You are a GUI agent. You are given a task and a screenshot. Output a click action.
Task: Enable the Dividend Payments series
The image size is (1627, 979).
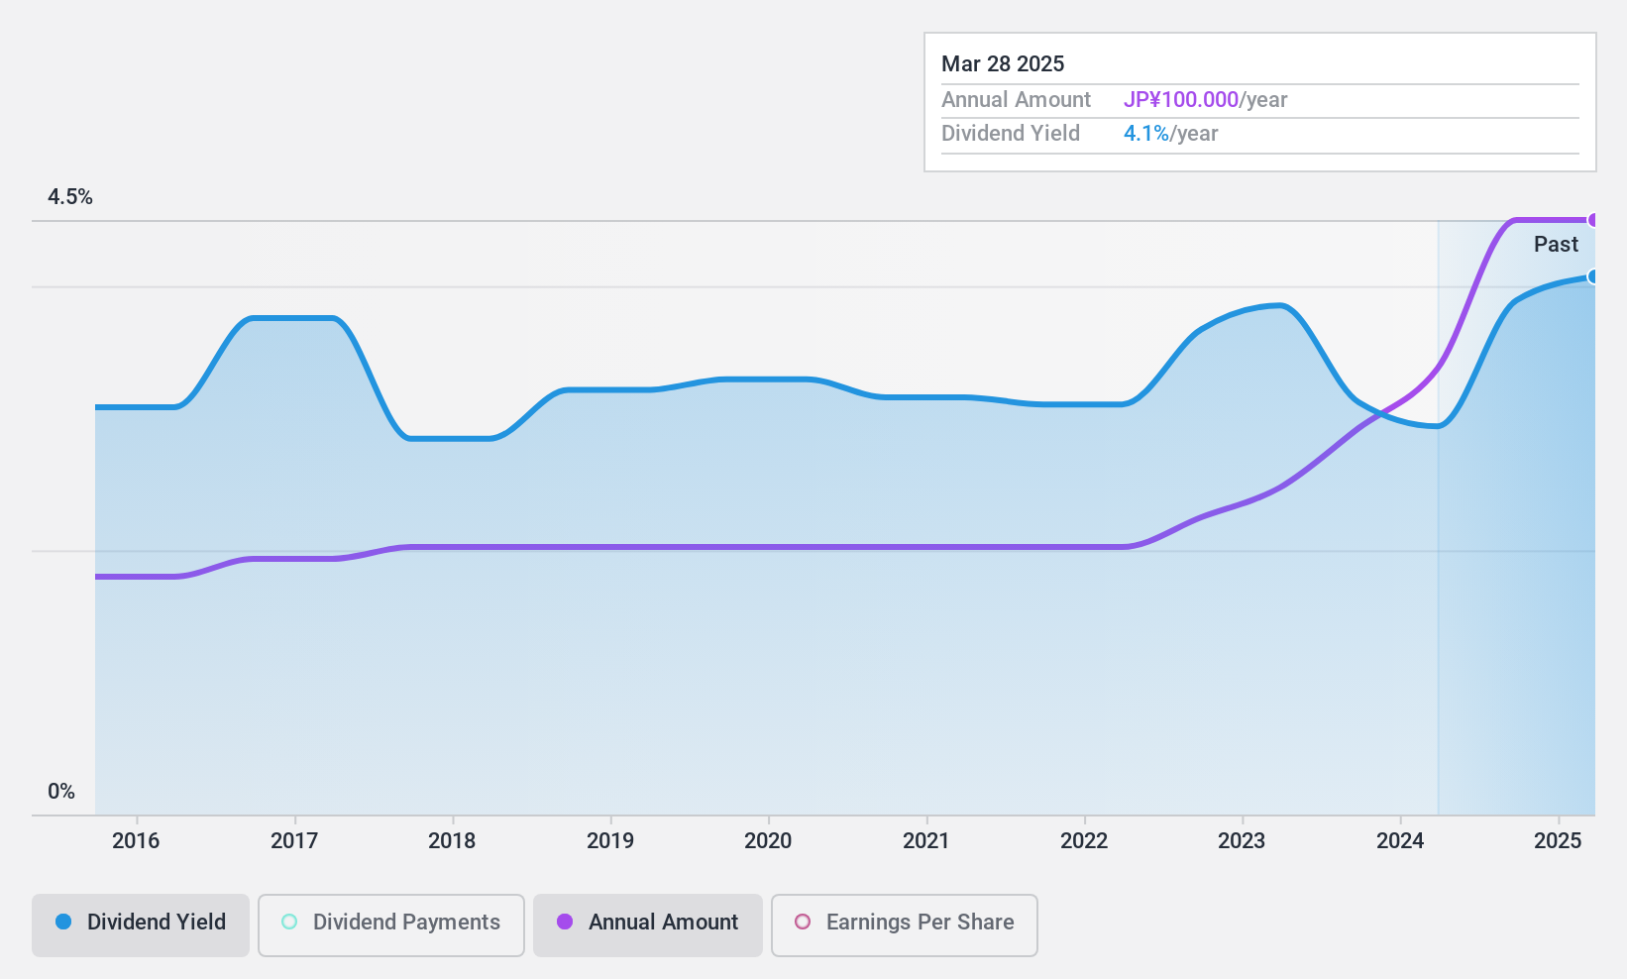coord(391,925)
